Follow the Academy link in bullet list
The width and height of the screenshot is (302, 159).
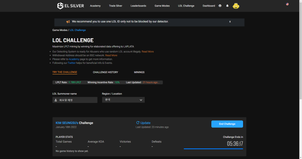click(x=74, y=59)
